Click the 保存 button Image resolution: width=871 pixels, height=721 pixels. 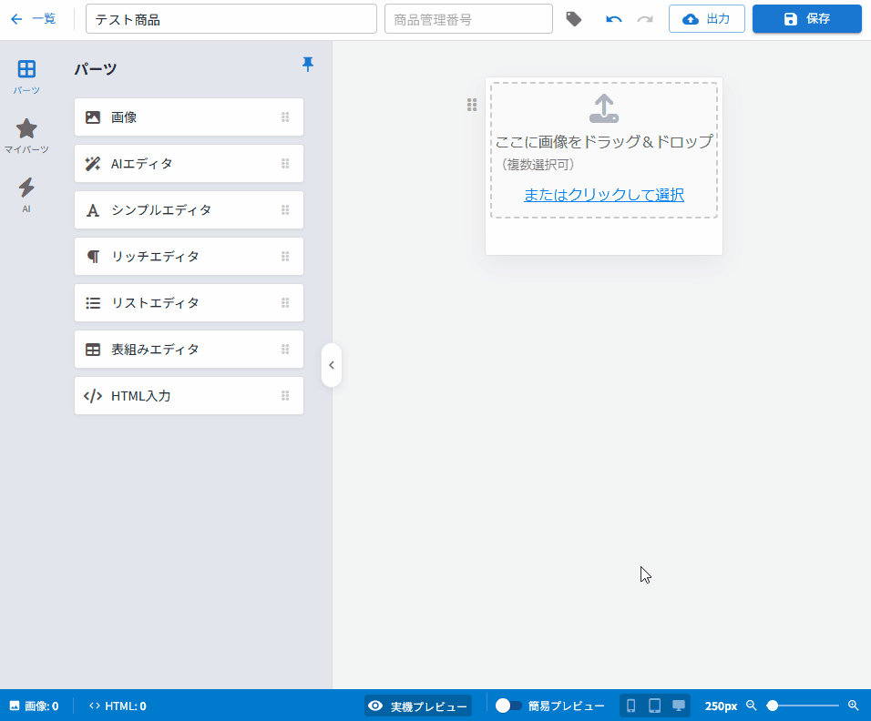click(806, 19)
